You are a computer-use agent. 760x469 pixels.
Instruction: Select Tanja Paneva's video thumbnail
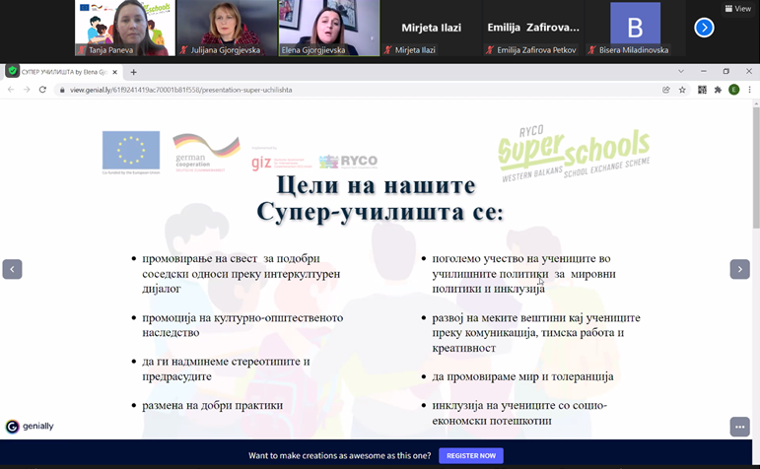[124, 28]
